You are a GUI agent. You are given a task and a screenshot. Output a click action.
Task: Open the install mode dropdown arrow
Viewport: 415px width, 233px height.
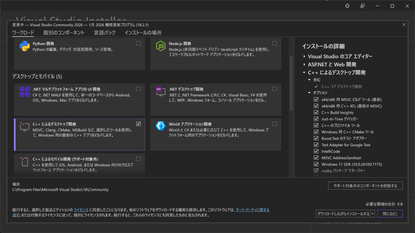373,214
